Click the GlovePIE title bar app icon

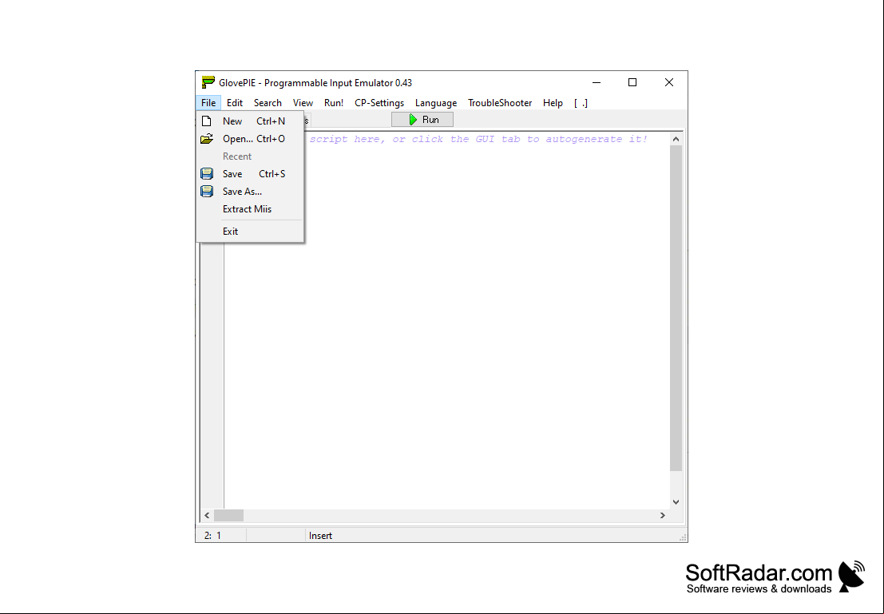pos(208,82)
